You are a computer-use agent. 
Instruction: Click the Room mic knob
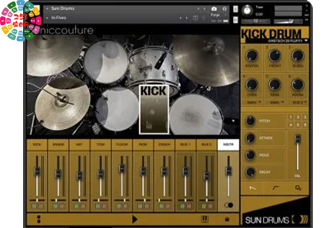point(298,84)
